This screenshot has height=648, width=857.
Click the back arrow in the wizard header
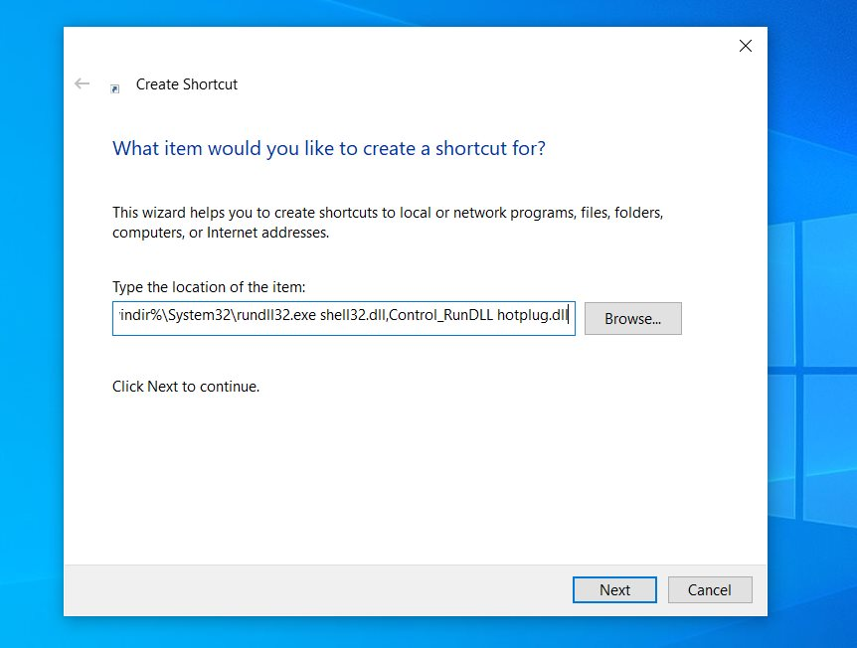pyautogui.click(x=82, y=83)
